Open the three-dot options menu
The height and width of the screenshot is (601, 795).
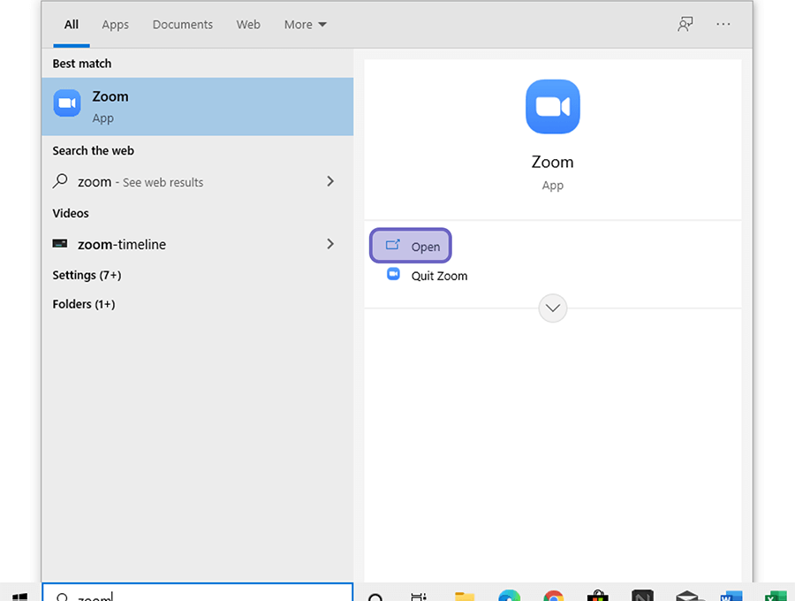723,24
